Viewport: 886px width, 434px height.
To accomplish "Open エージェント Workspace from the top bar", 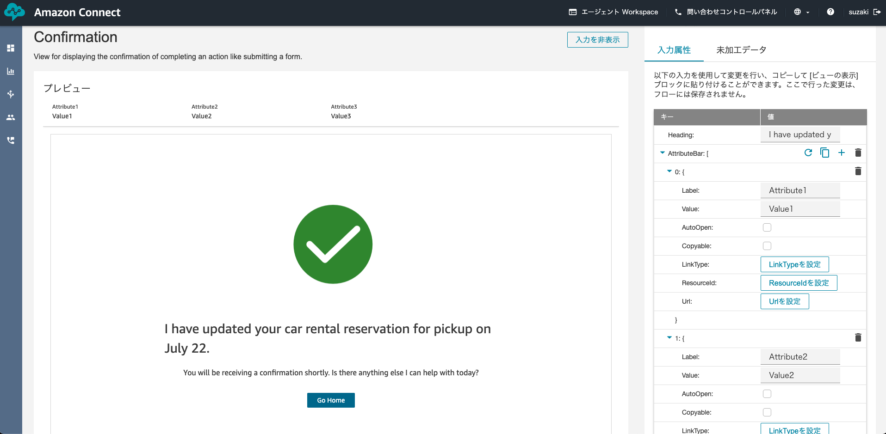I will coord(613,12).
